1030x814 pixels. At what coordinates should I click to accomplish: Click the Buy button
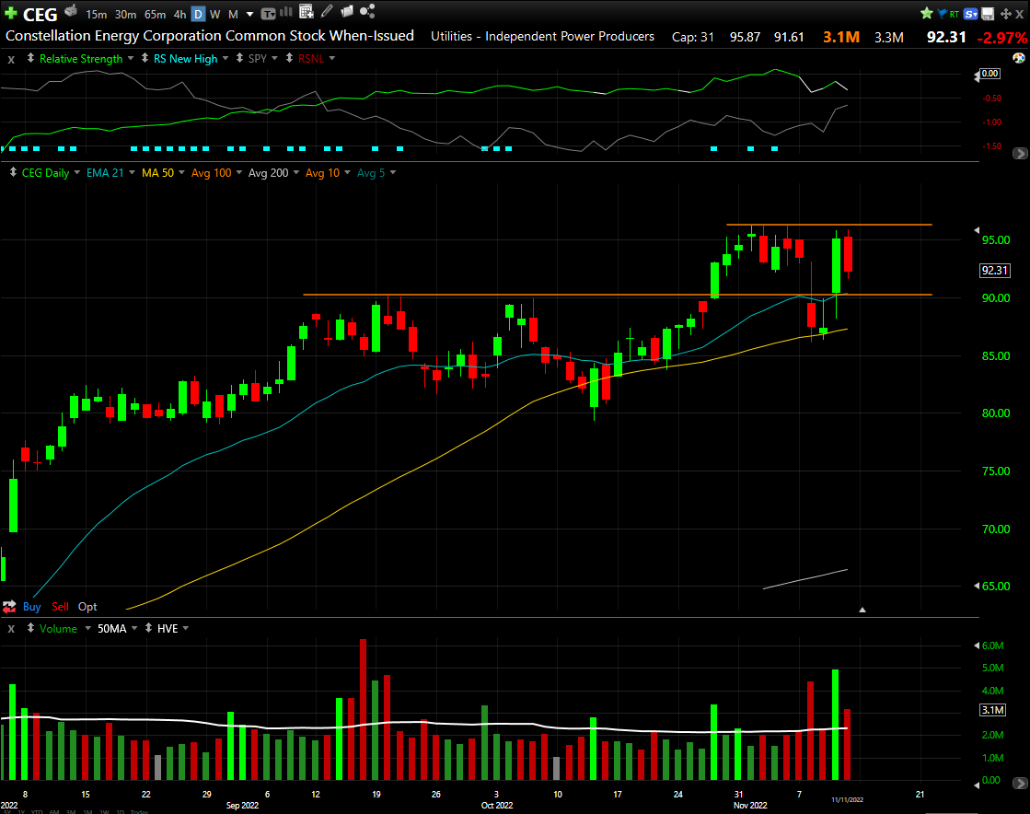tap(31, 607)
